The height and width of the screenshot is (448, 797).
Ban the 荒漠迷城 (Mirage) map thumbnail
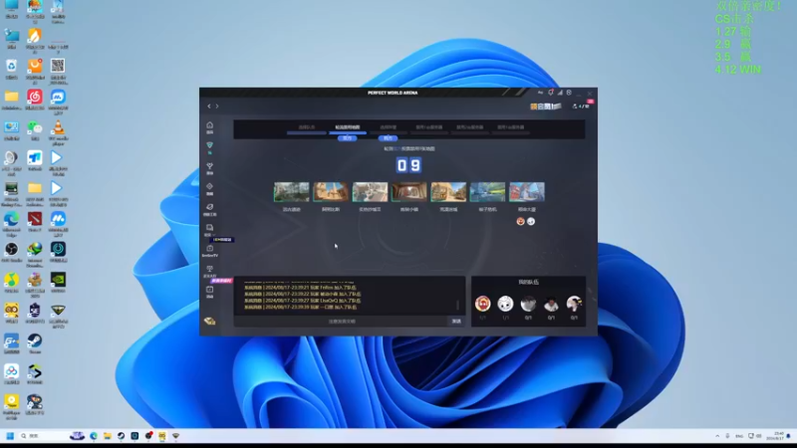coord(448,192)
